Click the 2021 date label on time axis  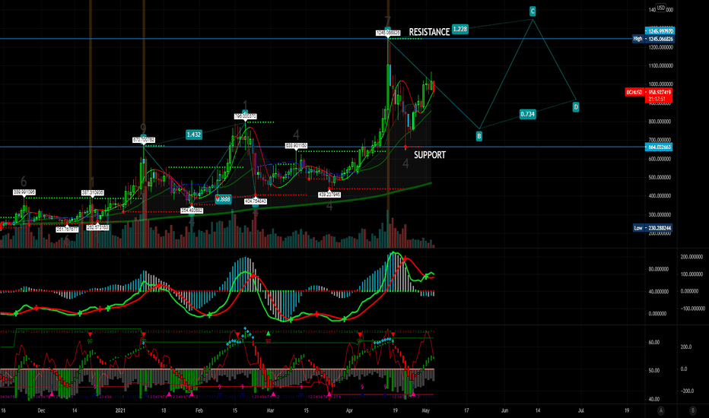click(120, 410)
